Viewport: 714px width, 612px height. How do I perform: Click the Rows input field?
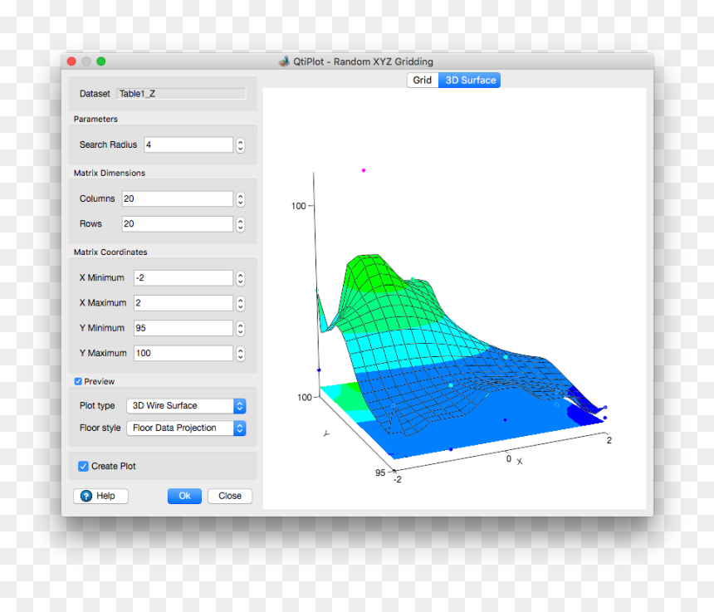pos(178,224)
